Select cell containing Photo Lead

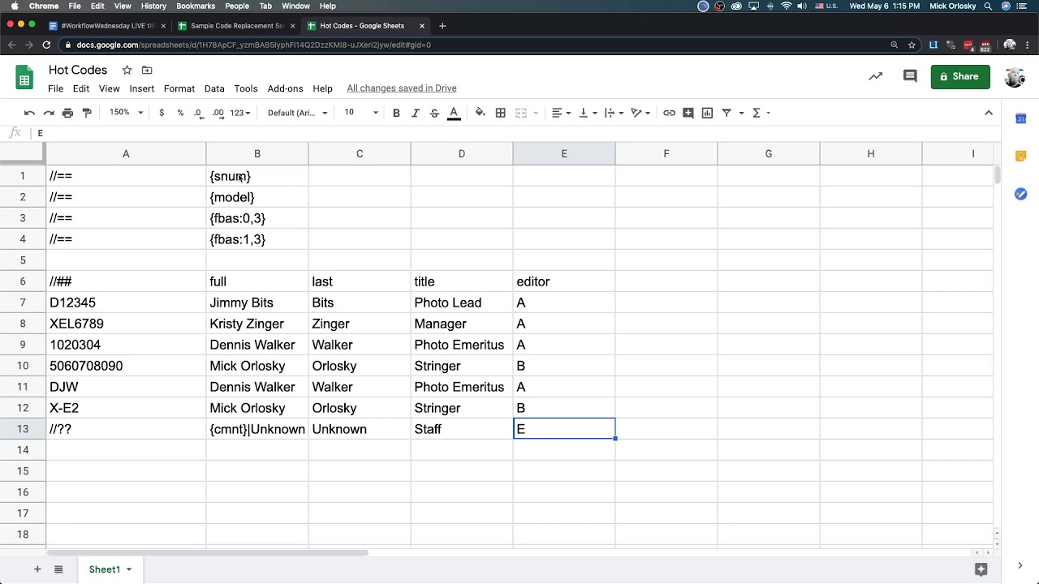point(461,303)
